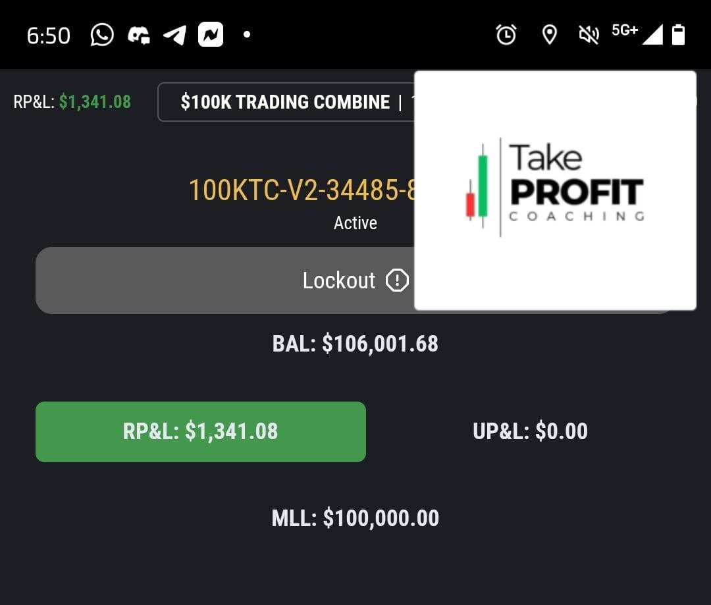Tap the yellow 100KTC-V2 account name

click(x=302, y=191)
